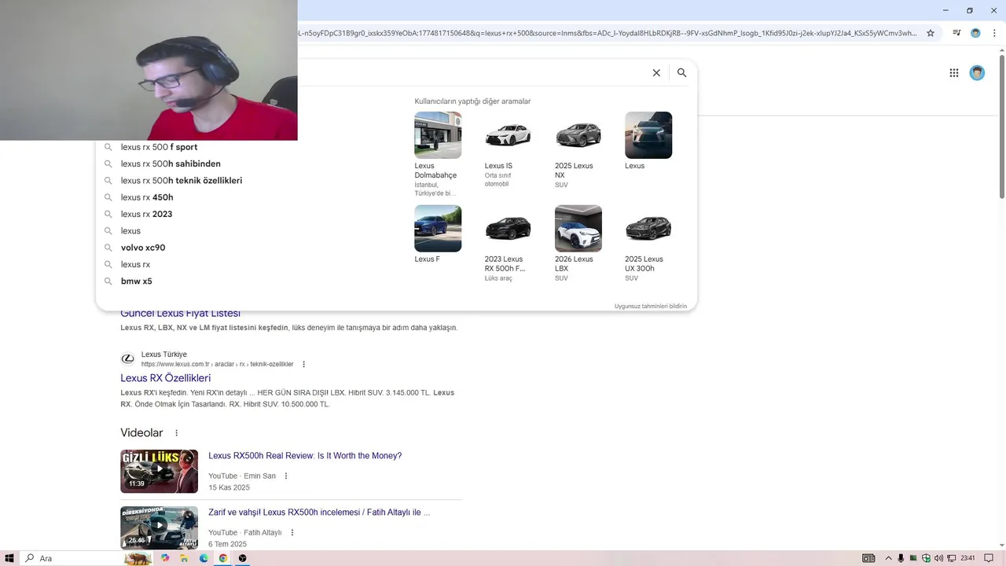
Task: Open OBS Studio from the taskbar
Action: tap(243, 558)
